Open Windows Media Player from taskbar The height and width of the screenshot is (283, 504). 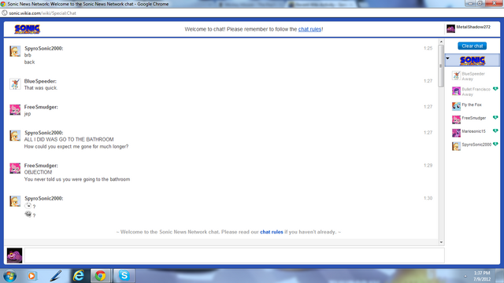(x=31, y=276)
